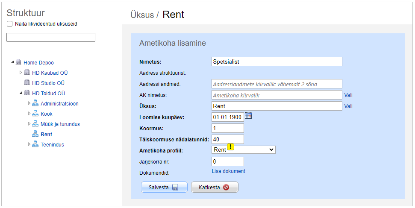The image size is (415, 208).
Task: Click Vali link next to AK nimetus
Action: (348, 95)
